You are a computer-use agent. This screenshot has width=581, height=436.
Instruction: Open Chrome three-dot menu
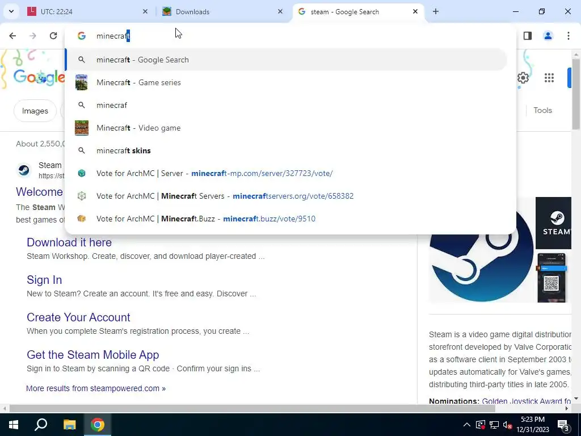tap(569, 36)
